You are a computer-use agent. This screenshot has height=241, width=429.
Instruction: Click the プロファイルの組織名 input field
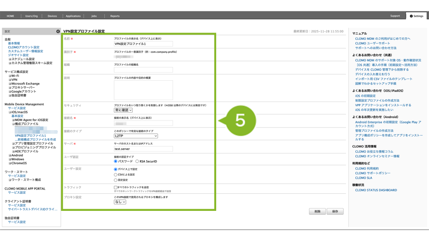(143, 70)
